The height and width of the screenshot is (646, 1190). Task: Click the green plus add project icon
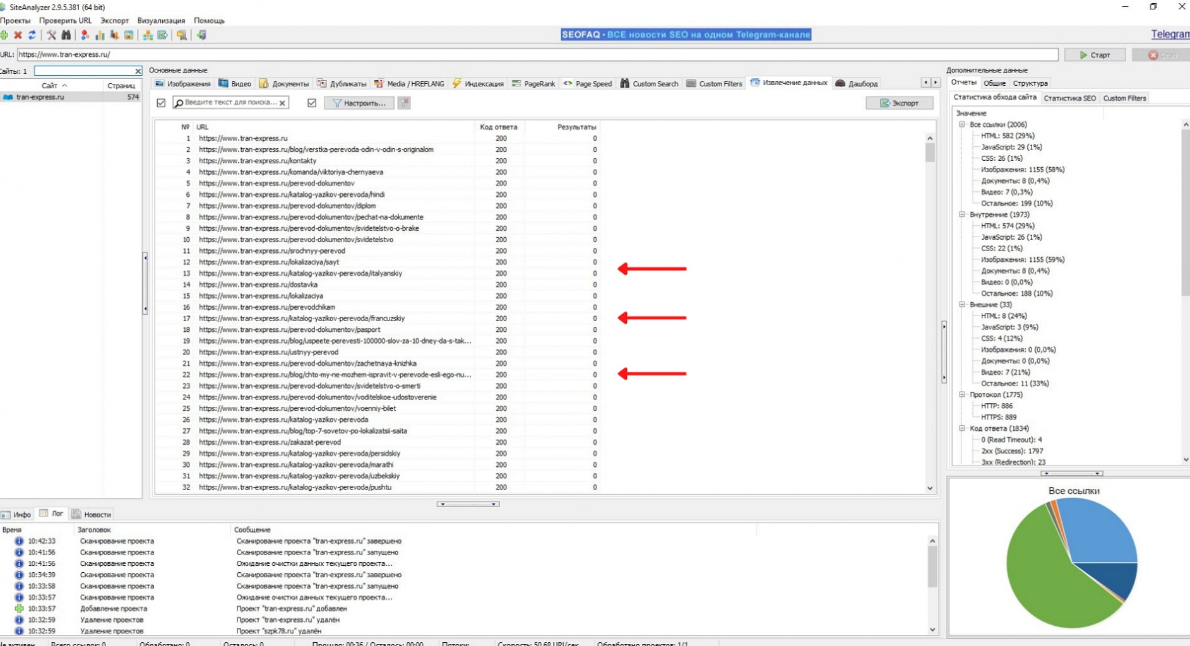pos(4,35)
